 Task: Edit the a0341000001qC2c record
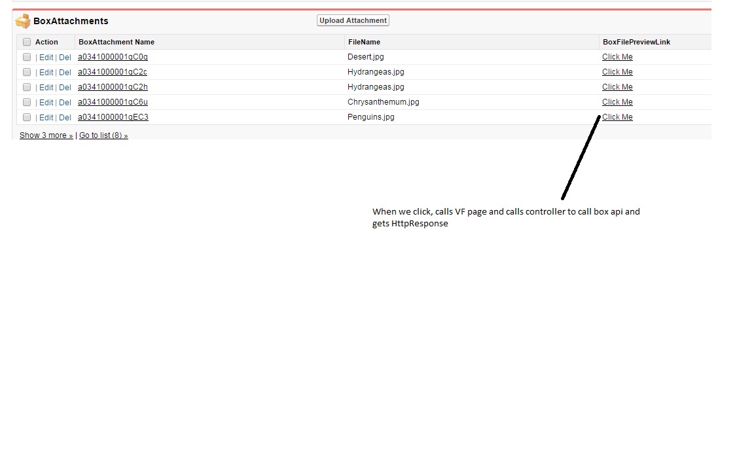[x=46, y=72]
